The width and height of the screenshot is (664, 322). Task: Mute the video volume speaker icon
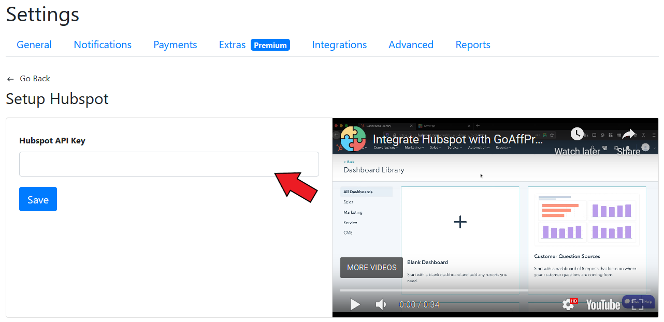pyautogui.click(x=381, y=304)
